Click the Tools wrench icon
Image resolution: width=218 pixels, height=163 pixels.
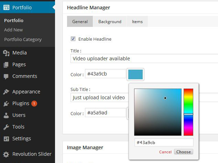(6, 127)
